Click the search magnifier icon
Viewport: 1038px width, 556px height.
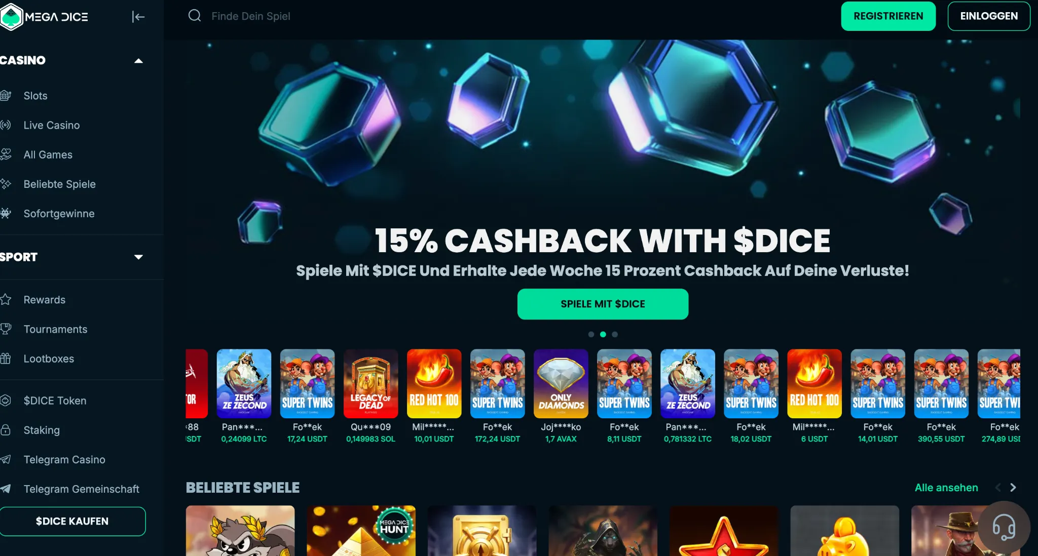[x=195, y=16]
